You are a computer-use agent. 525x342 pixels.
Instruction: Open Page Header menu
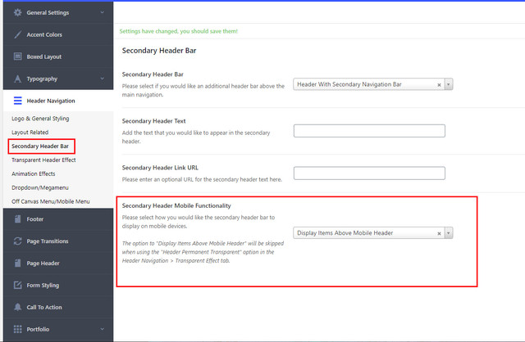point(58,263)
